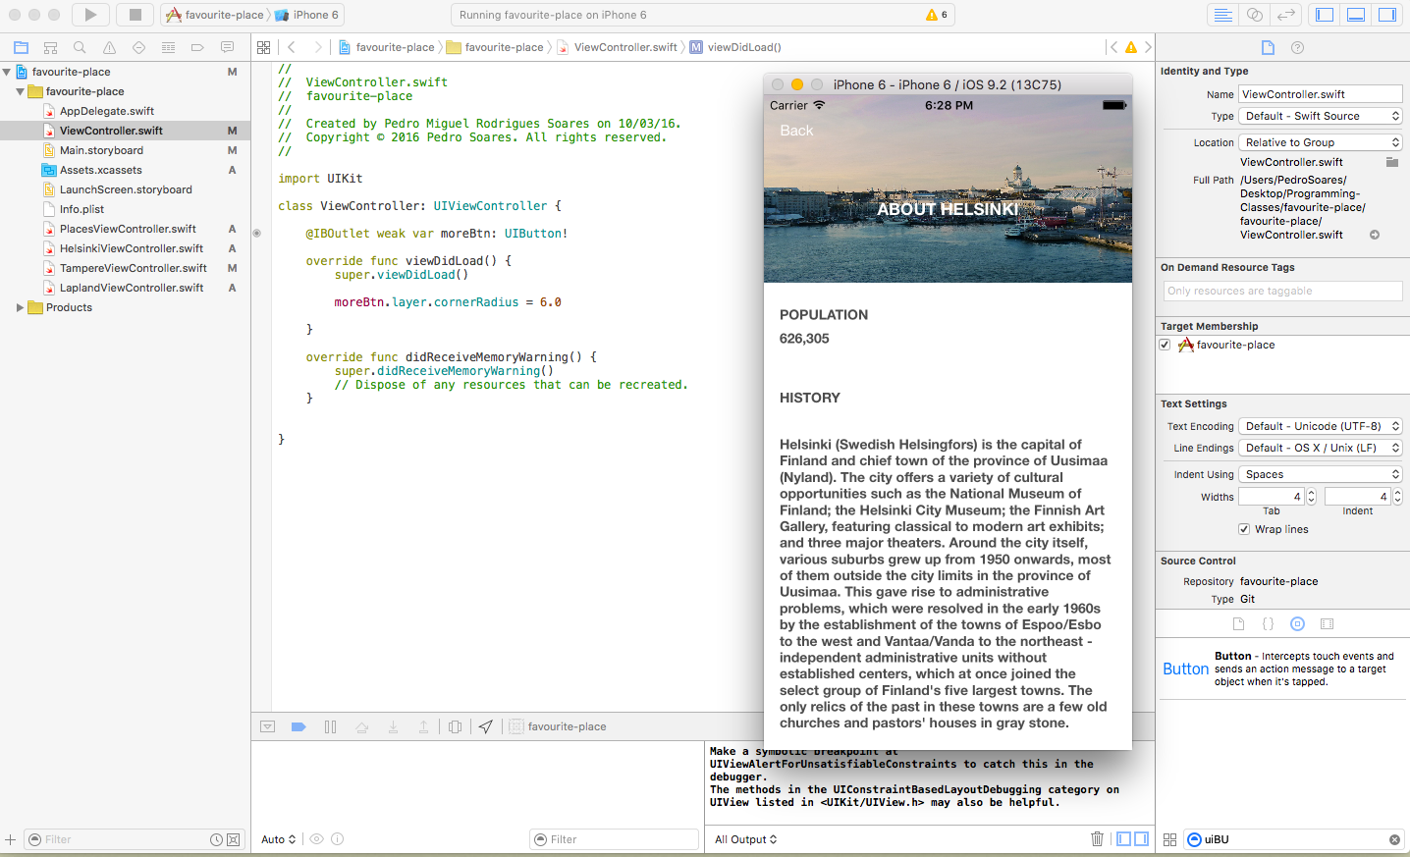
Task: Open the Symbol navigator tab
Action: (x=50, y=47)
